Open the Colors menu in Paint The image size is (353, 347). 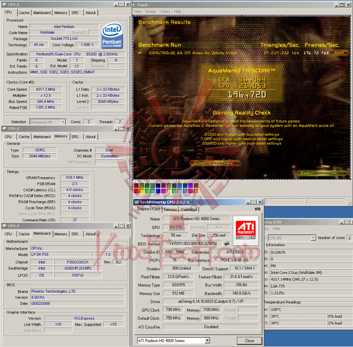point(165,11)
